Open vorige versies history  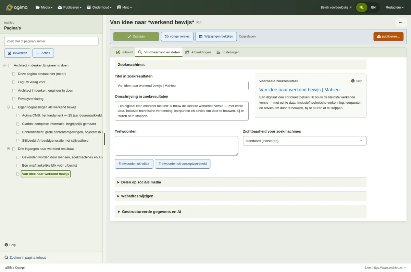[177, 36]
